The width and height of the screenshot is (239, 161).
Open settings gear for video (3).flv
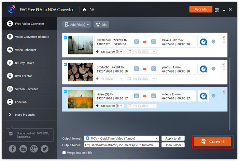[x=213, y=96]
